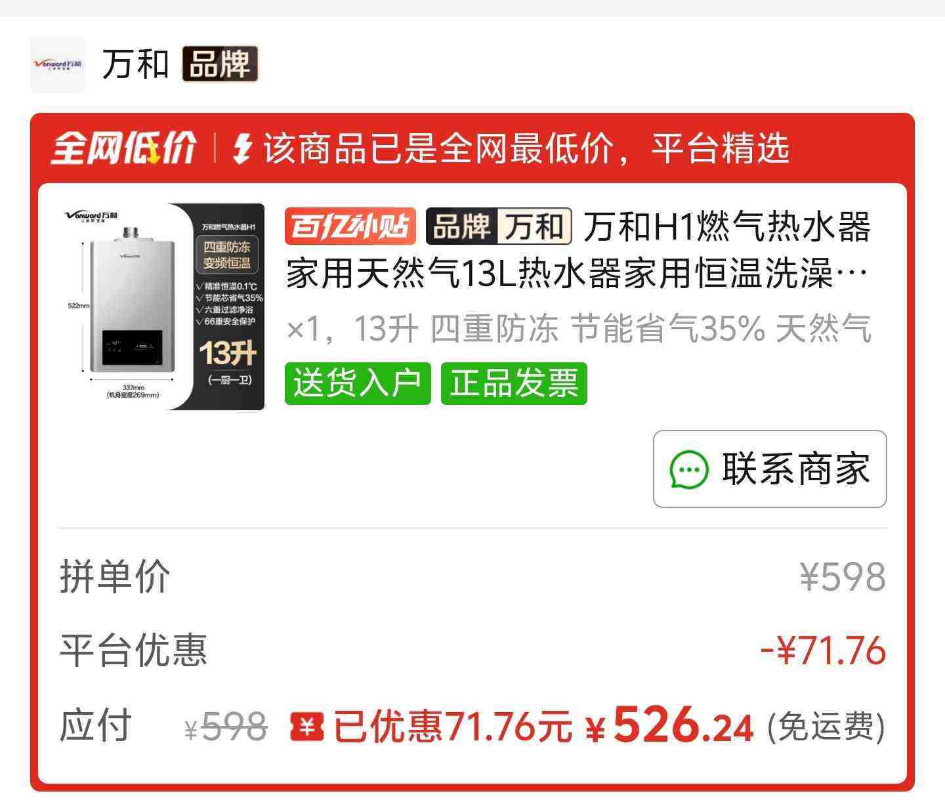Tap the 送货入户 green tag
The image size is (945, 806).
pos(358,383)
